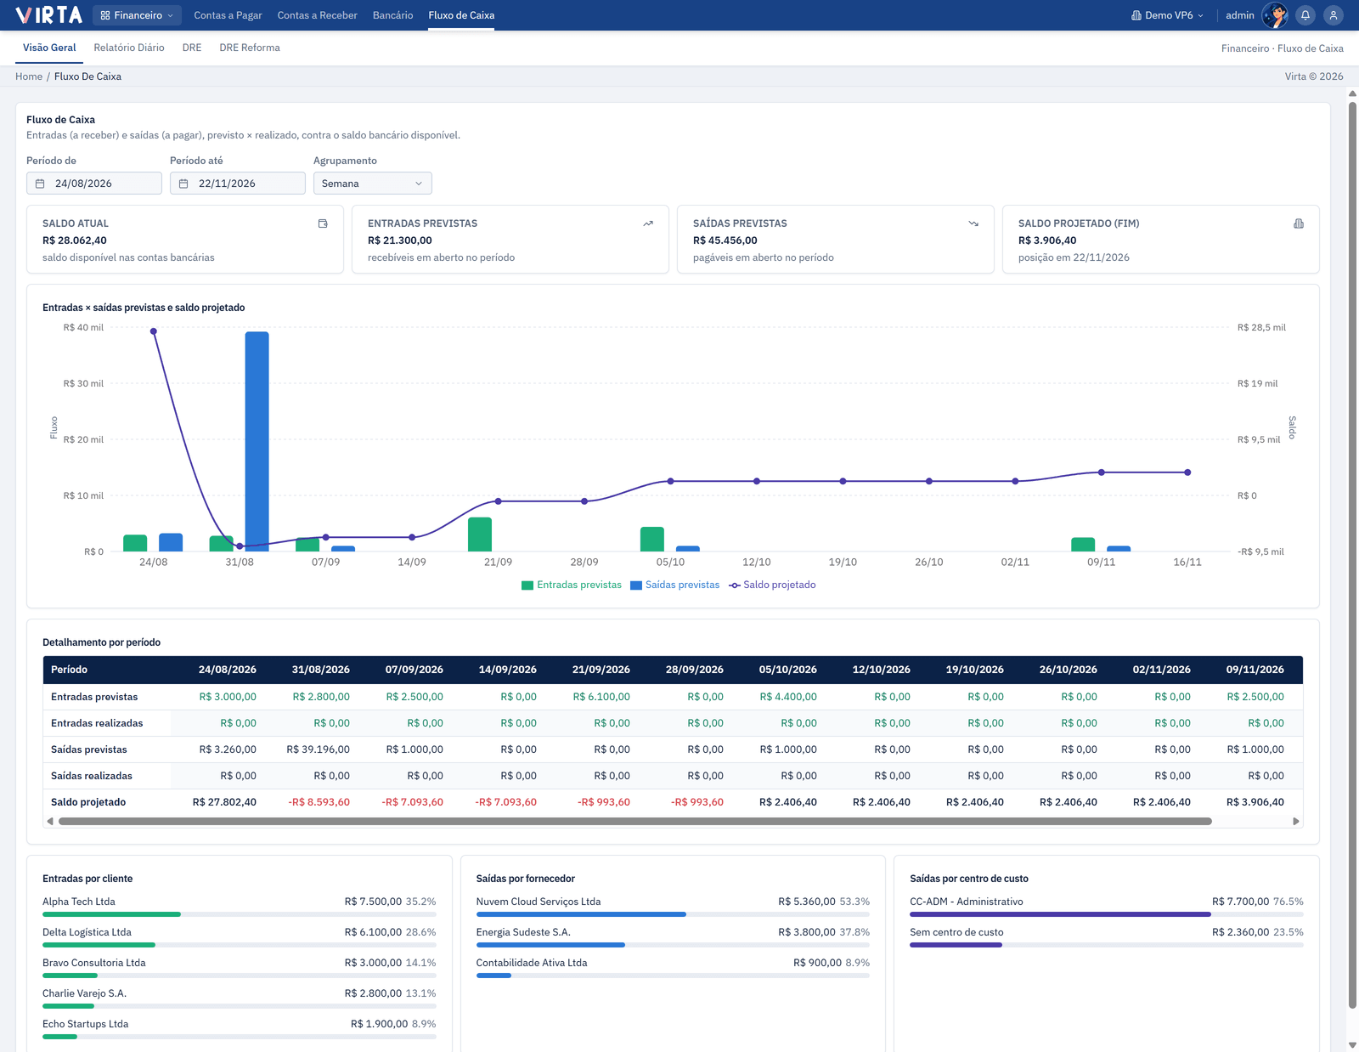This screenshot has height=1052, width=1359.
Task: Switch to DRE Reforma tab
Action: point(250,48)
